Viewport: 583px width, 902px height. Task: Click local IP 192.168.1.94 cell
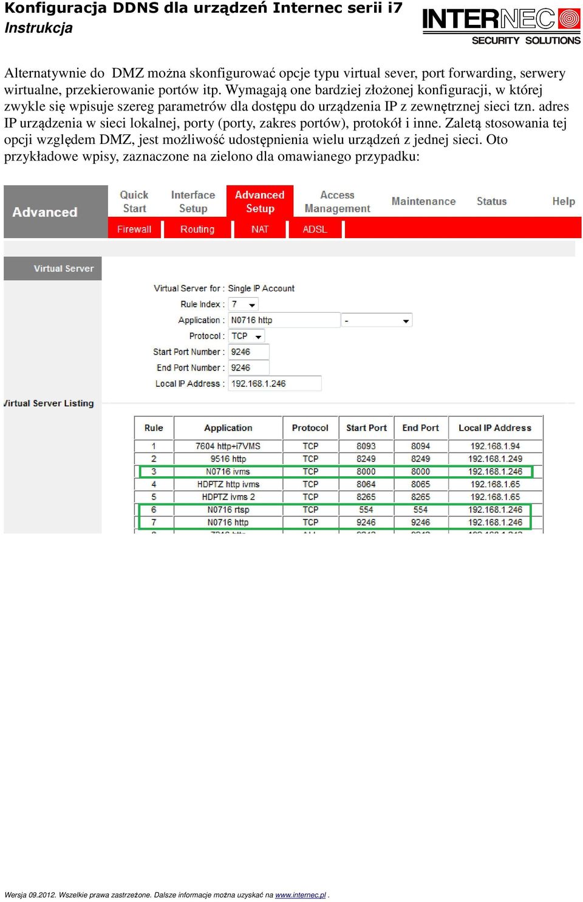click(x=495, y=446)
